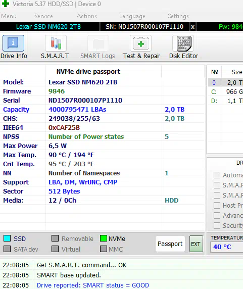243x289 pixels.
Task: Select the D: partition row
Action: click(225, 101)
